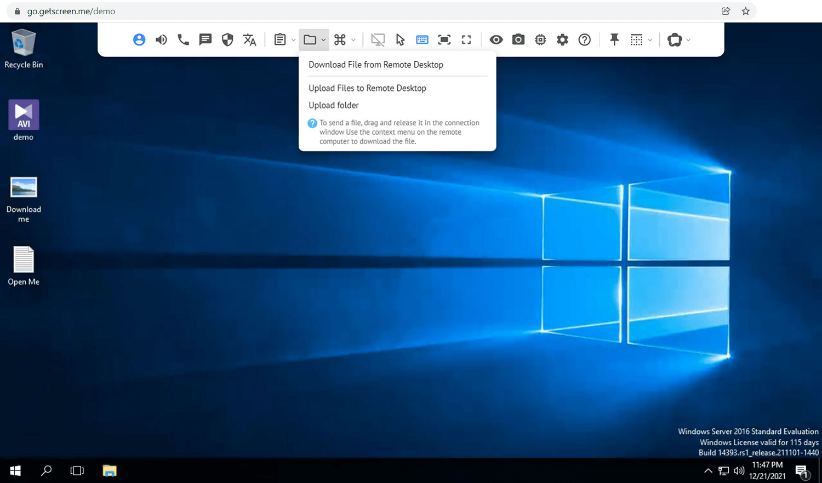Choose Upload Files to Remote Desktop
The image size is (822, 483).
click(367, 88)
